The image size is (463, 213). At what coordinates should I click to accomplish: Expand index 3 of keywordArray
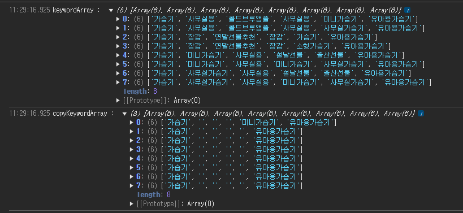click(118, 46)
